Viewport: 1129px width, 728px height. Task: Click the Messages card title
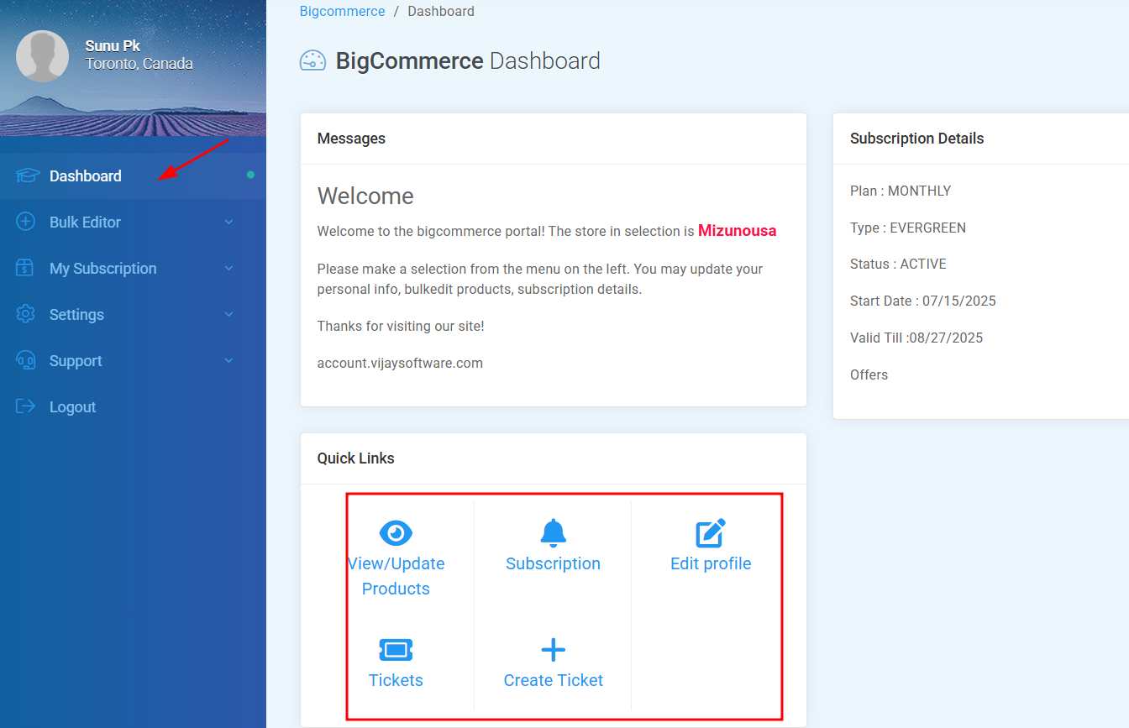click(x=351, y=139)
